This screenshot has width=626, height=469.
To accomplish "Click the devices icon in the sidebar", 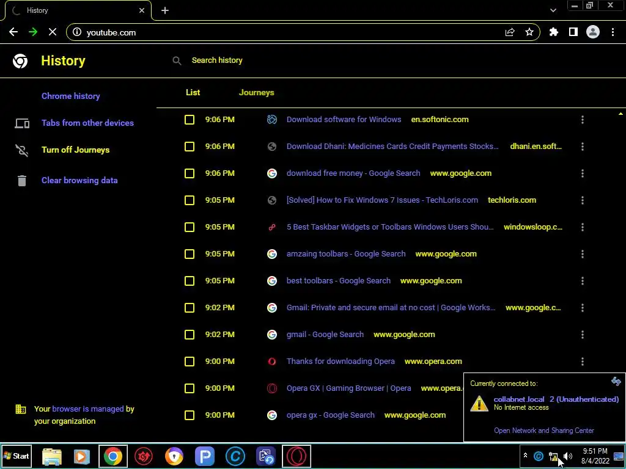I will click(x=22, y=123).
